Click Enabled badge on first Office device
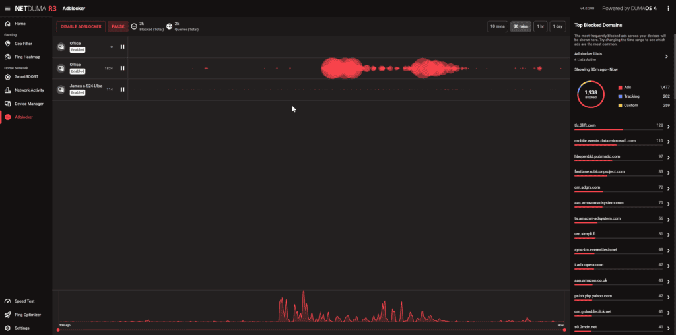 pos(78,49)
